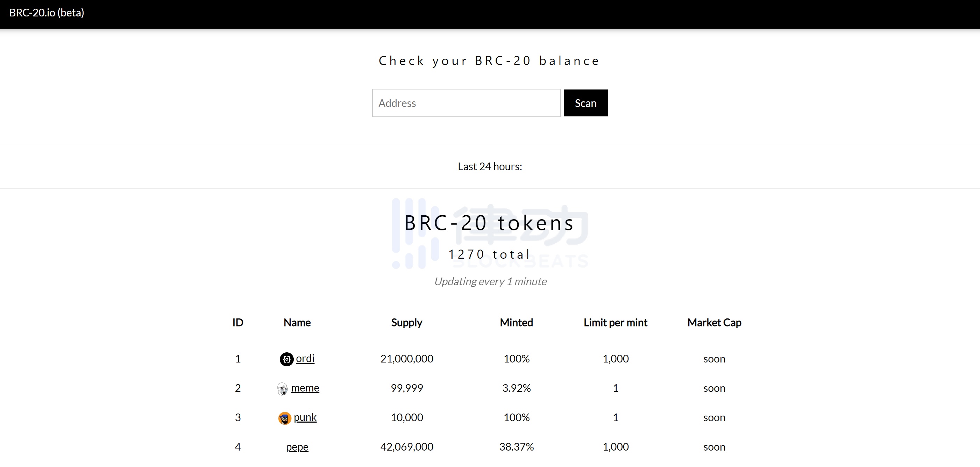Click the Last 24 hours label

click(x=490, y=167)
